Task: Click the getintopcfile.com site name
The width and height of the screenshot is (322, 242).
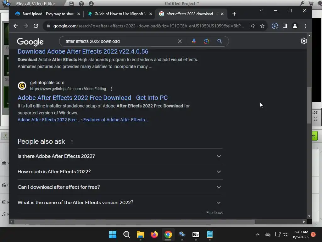Action: click(47, 83)
